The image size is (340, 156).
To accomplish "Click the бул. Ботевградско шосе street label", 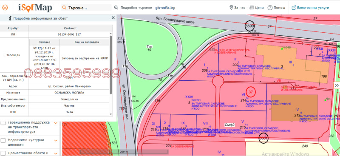I will tap(175, 20).
